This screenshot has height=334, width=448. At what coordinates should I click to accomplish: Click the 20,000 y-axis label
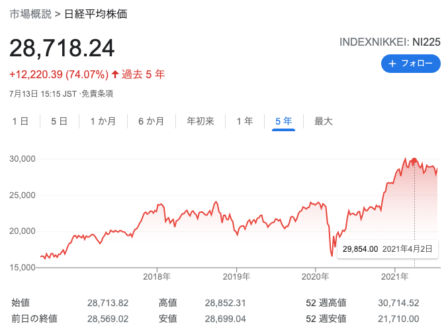point(22,231)
